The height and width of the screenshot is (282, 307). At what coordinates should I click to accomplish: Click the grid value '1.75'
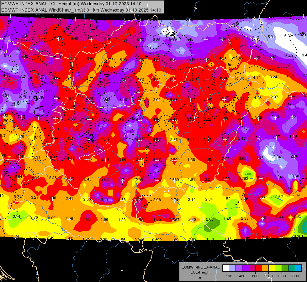coord(297,196)
